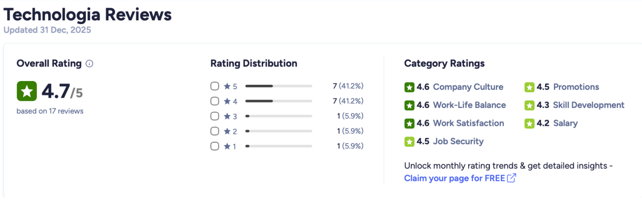Tick the 3 star rating checkbox

click(215, 116)
